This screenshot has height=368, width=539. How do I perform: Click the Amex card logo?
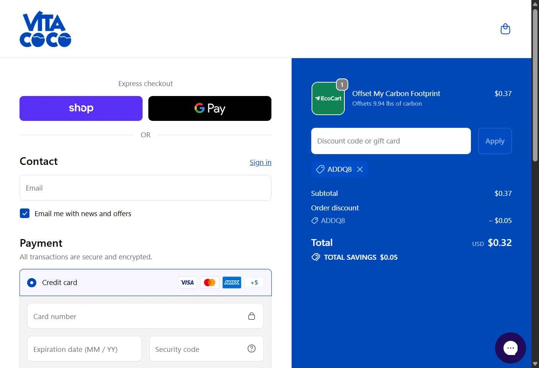pos(232,282)
